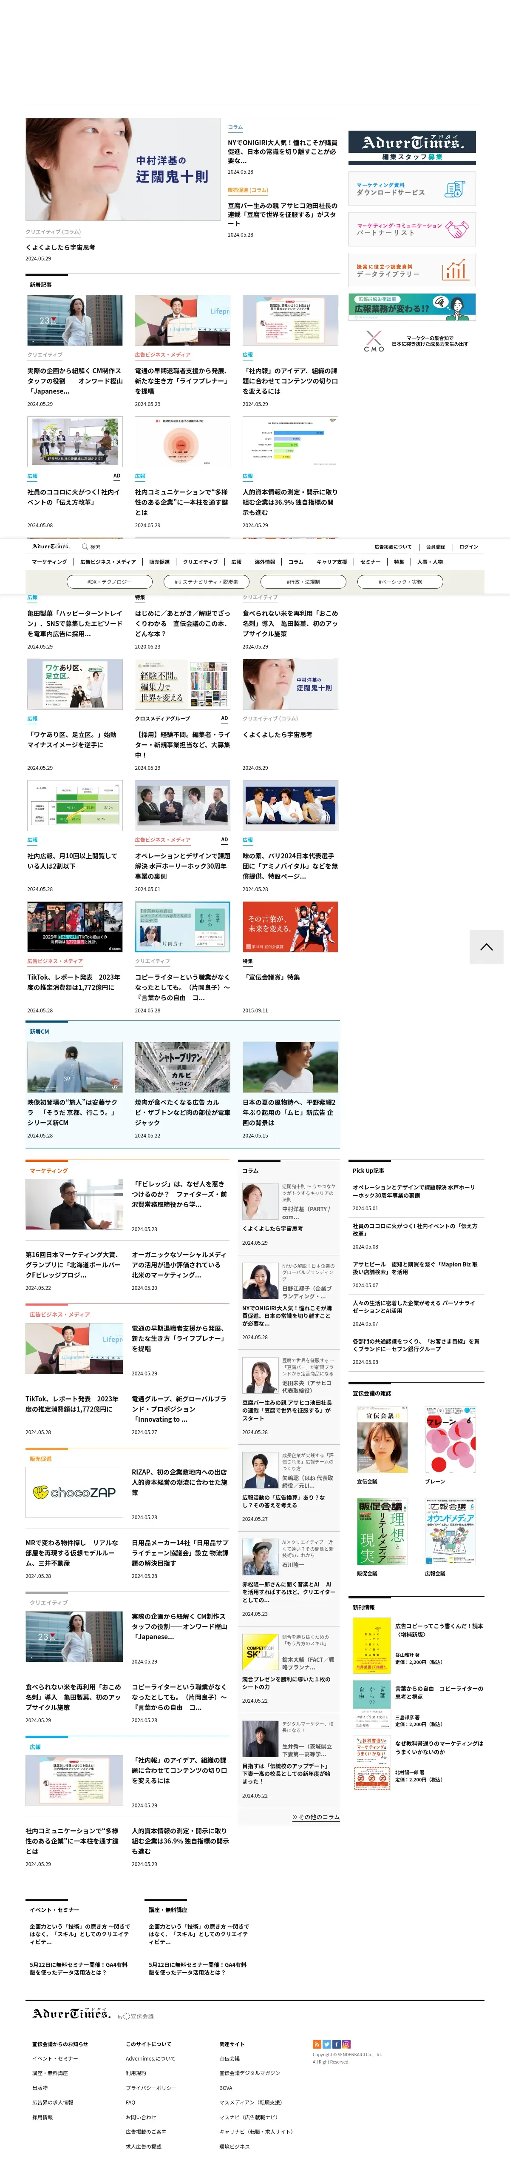Open the キャリア支援 menu item

tap(332, 561)
